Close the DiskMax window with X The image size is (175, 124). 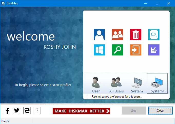coord(169,3)
